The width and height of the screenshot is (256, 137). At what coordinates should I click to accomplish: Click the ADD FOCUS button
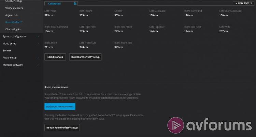tap(243, 3)
